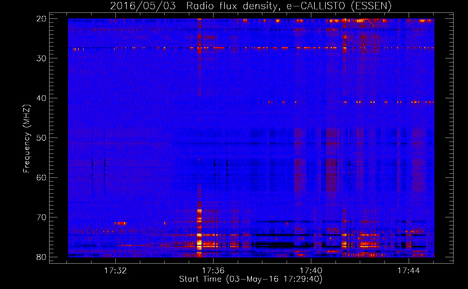Image resolution: width=468 pixels, height=289 pixels.
Task: Click the 30 frequency tick label
Action: [42, 58]
